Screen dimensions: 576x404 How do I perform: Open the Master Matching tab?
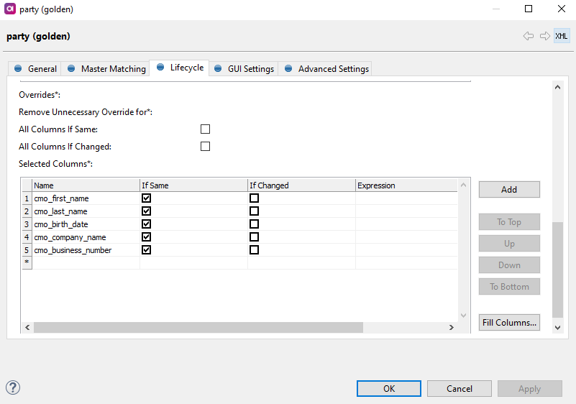106,69
